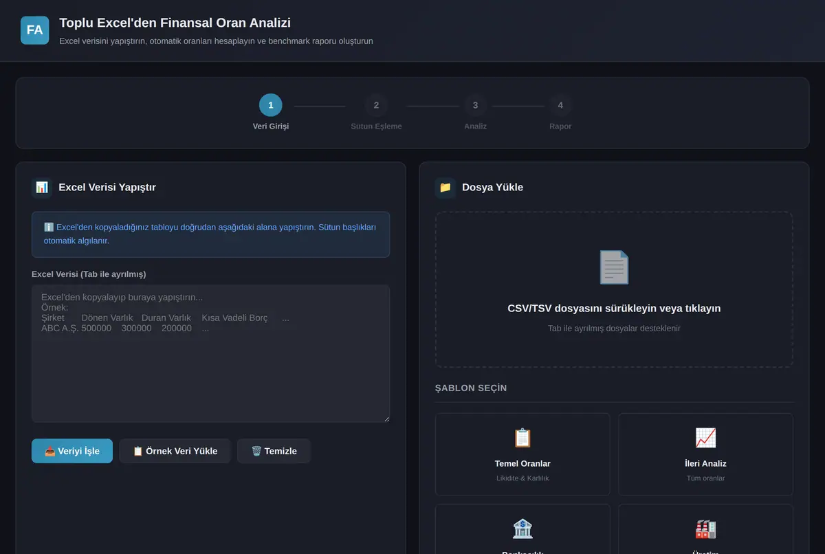Click the Dosya Yükle heading

click(x=492, y=188)
